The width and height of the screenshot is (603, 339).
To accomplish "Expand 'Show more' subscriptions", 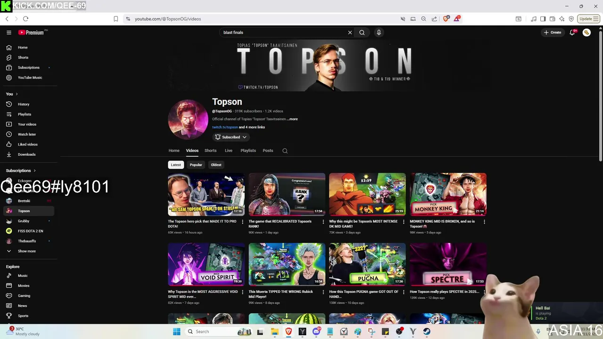I will pos(28,251).
